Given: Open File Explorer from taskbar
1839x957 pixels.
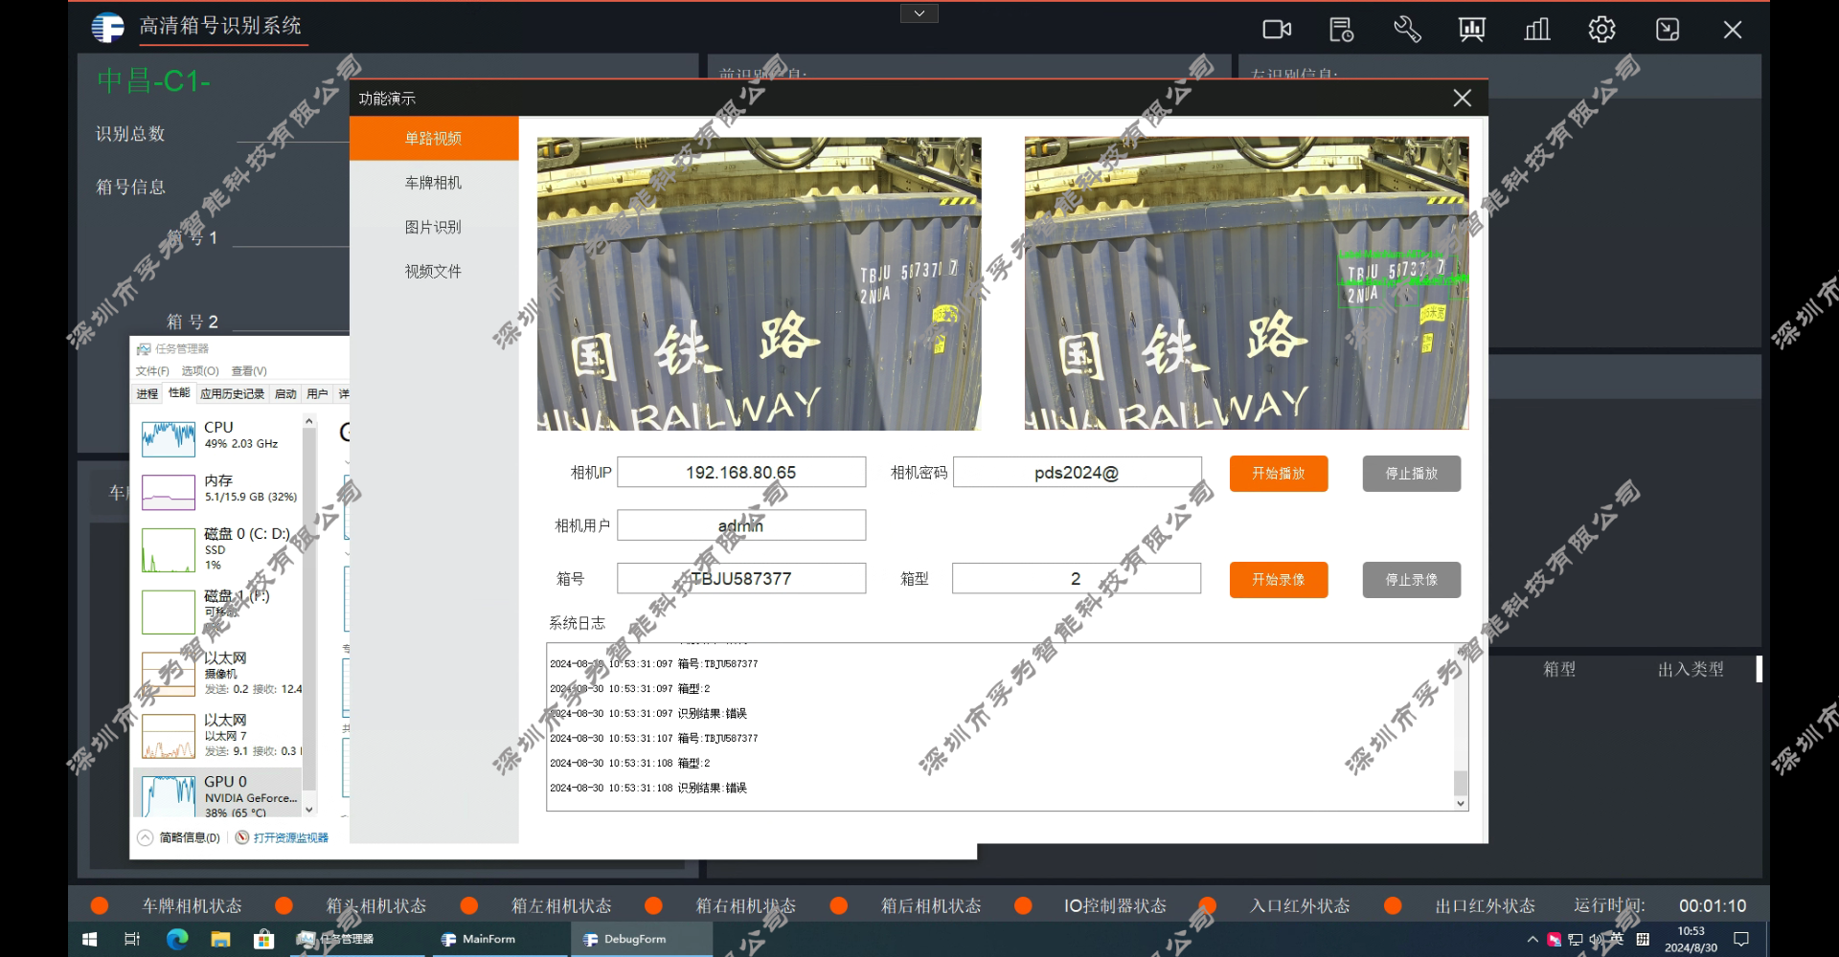Looking at the screenshot, I should 220,940.
